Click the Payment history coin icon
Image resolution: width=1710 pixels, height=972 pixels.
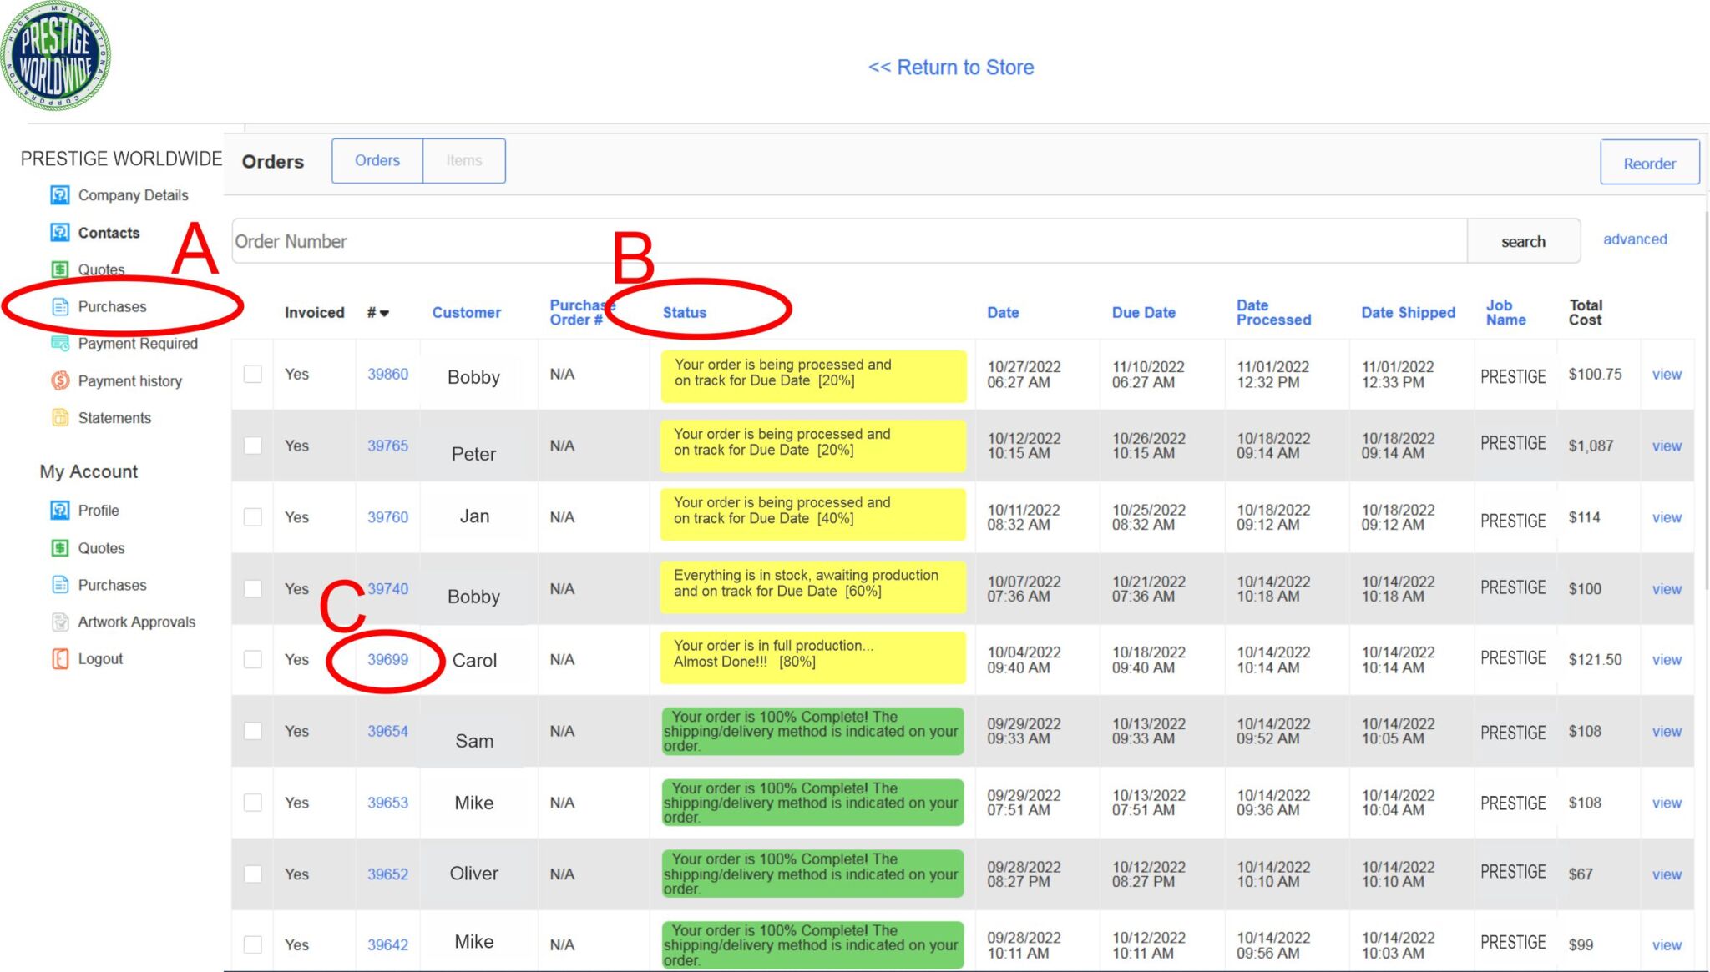click(60, 381)
